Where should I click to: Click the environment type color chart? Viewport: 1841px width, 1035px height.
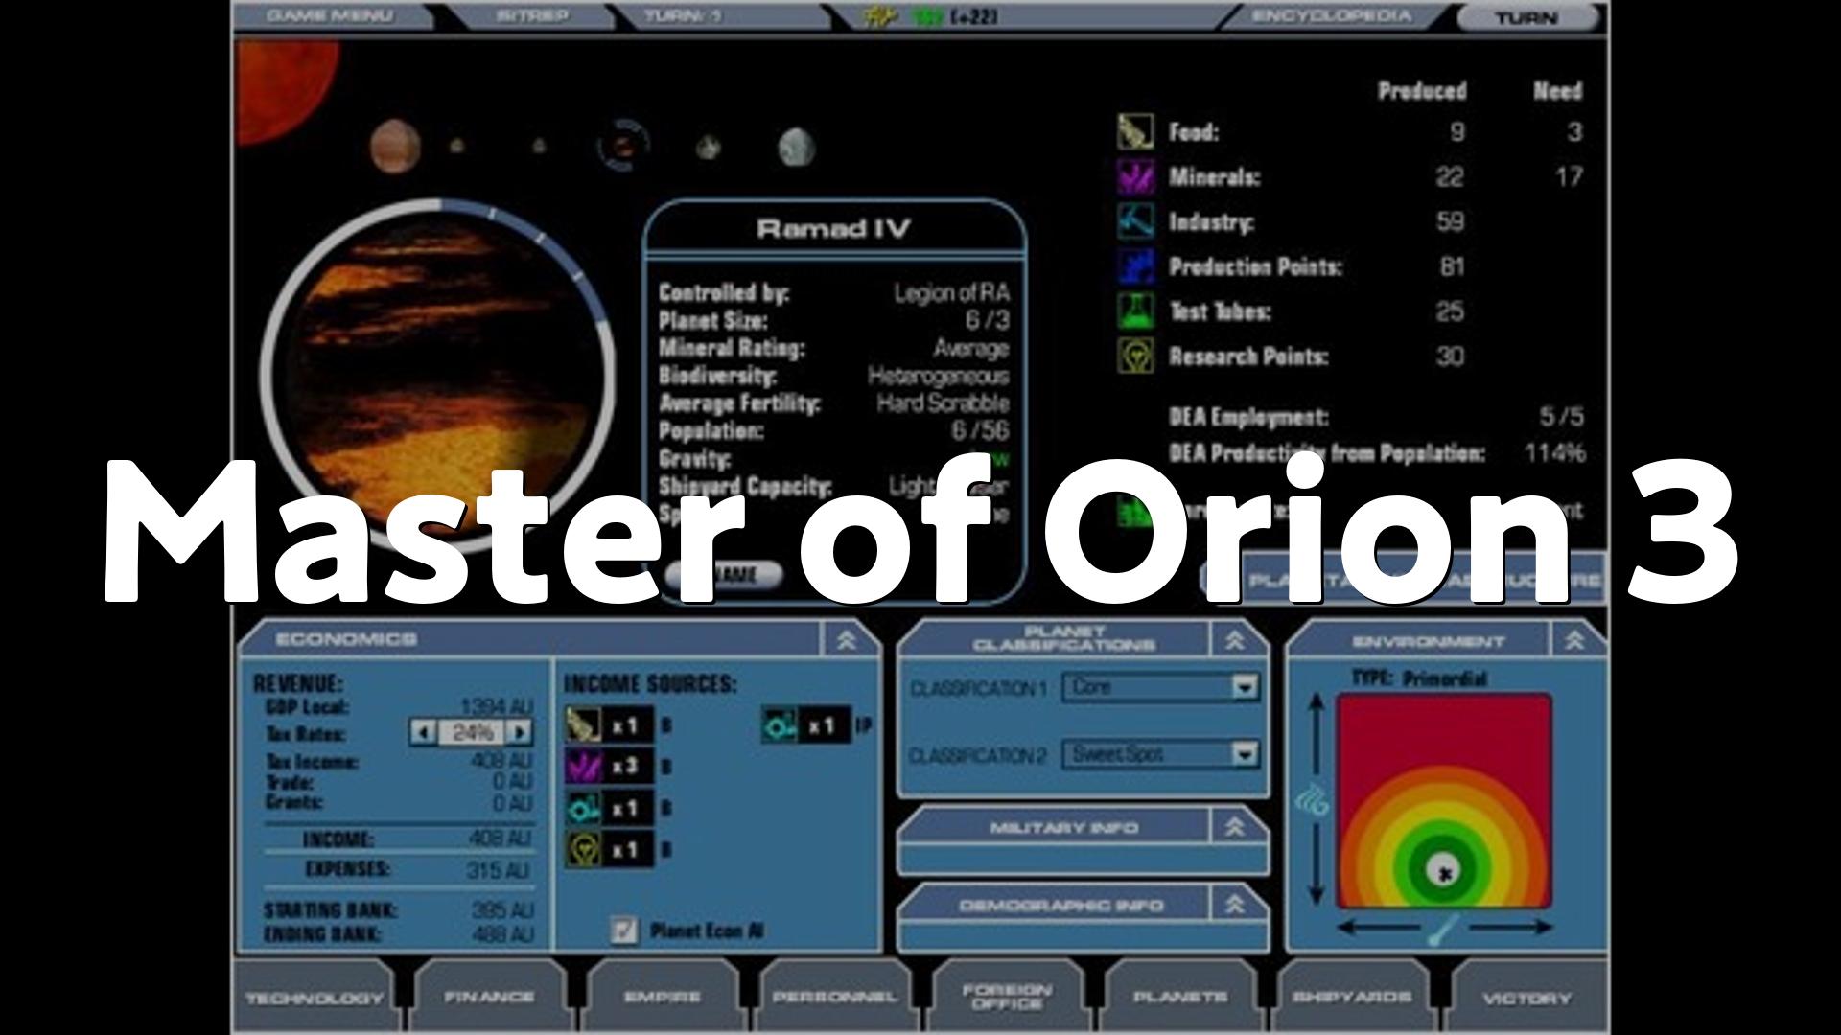[x=1444, y=801]
